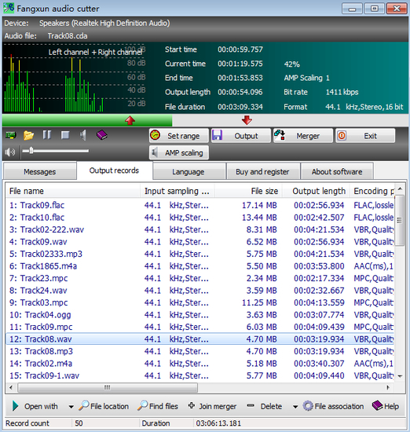
Task: Click the Output save button
Action: point(241,136)
